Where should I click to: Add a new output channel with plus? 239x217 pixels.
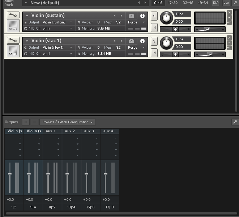26,122
